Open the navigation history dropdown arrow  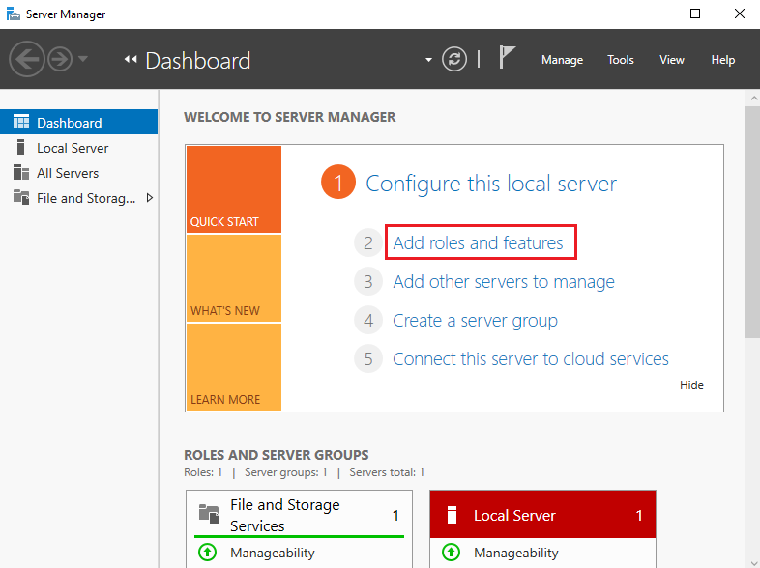pyautogui.click(x=83, y=60)
